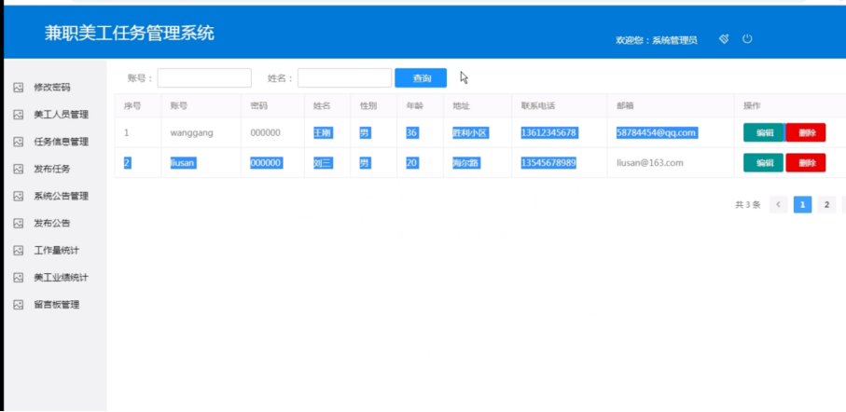This screenshot has width=846, height=412.
Task: Click the wanggang row password 000000
Action: (x=266, y=132)
